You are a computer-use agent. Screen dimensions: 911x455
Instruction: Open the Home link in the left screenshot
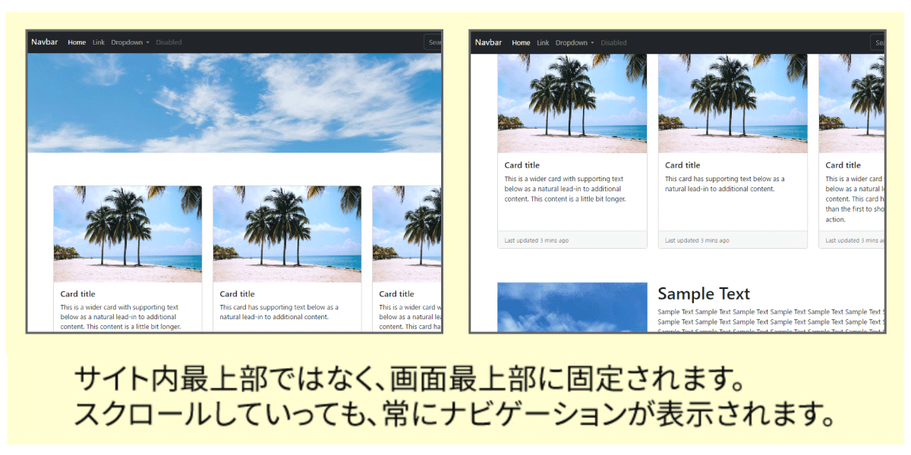click(77, 42)
